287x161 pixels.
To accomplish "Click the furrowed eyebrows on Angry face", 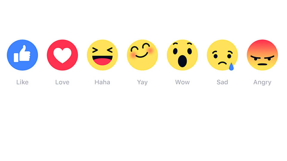I will tap(262, 57).
